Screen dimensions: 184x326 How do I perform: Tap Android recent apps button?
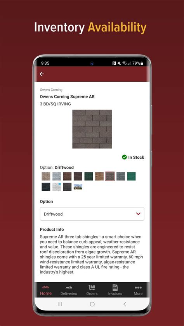coord(60,304)
